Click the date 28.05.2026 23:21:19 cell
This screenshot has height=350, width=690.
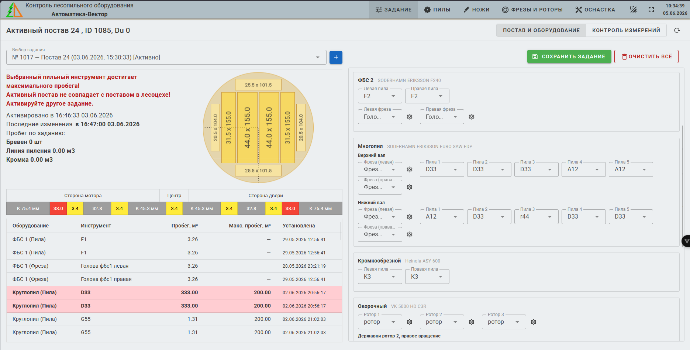(304, 266)
